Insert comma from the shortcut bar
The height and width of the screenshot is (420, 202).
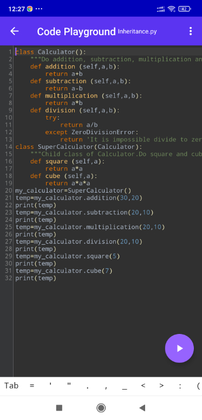pyautogui.click(x=106, y=388)
